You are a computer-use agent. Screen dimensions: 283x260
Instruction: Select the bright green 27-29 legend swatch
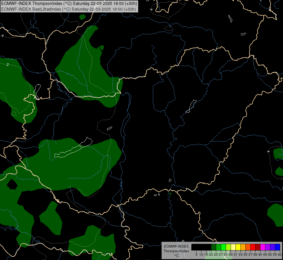click(x=223, y=247)
